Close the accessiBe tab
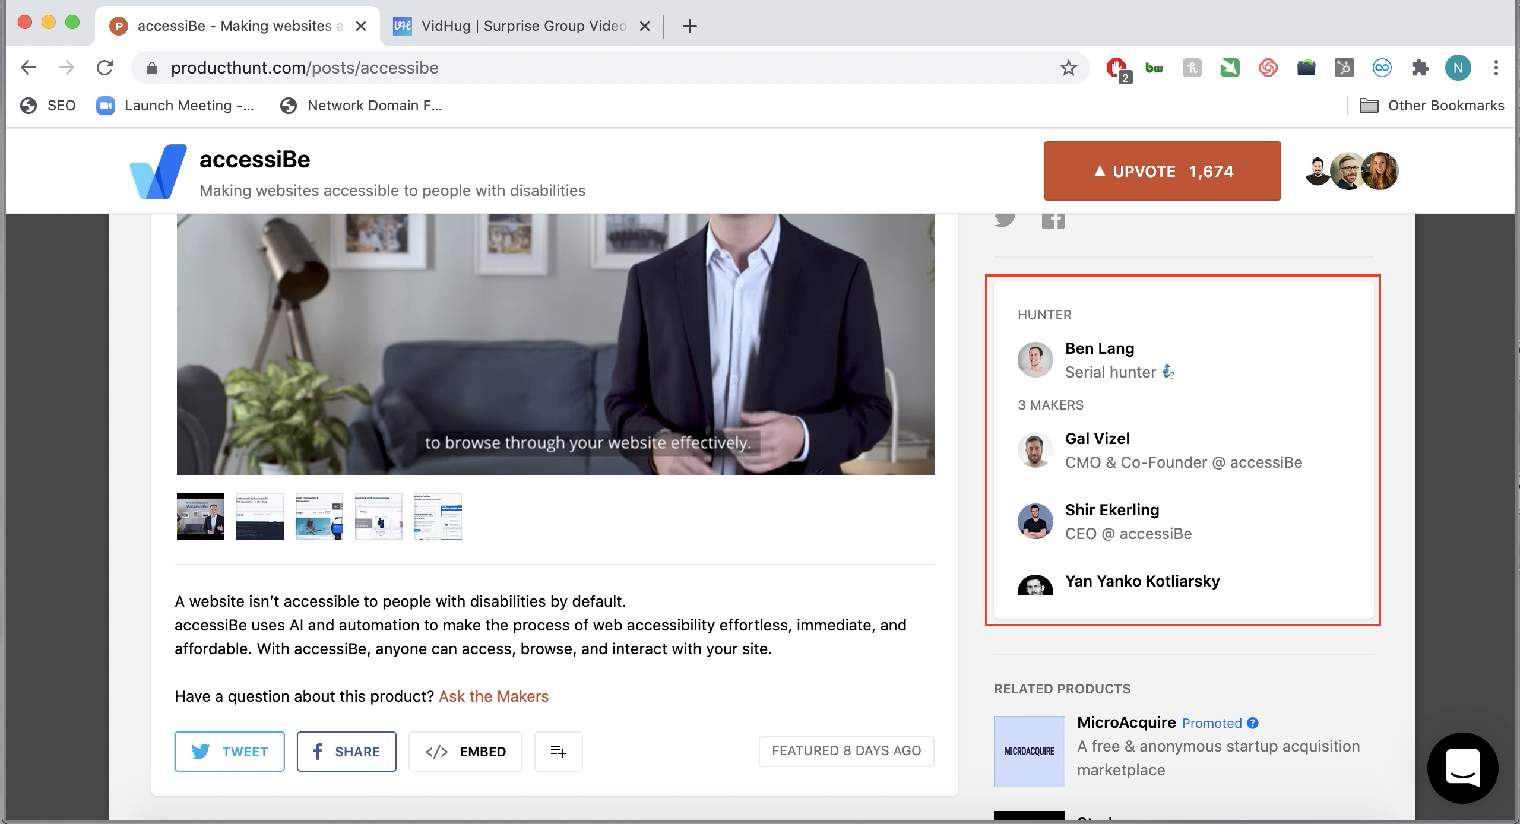Viewport: 1520px width, 824px height. [361, 26]
